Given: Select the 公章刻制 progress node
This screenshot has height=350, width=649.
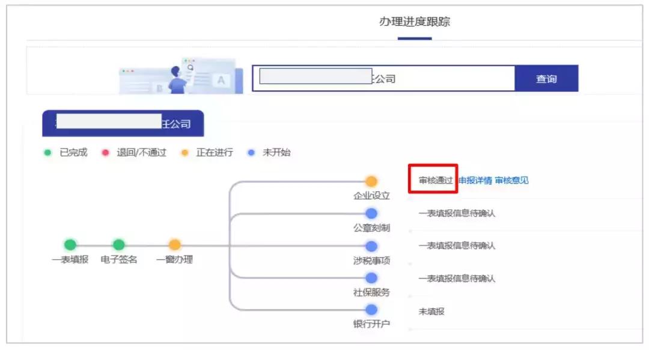Looking at the screenshot, I should click(x=371, y=212).
